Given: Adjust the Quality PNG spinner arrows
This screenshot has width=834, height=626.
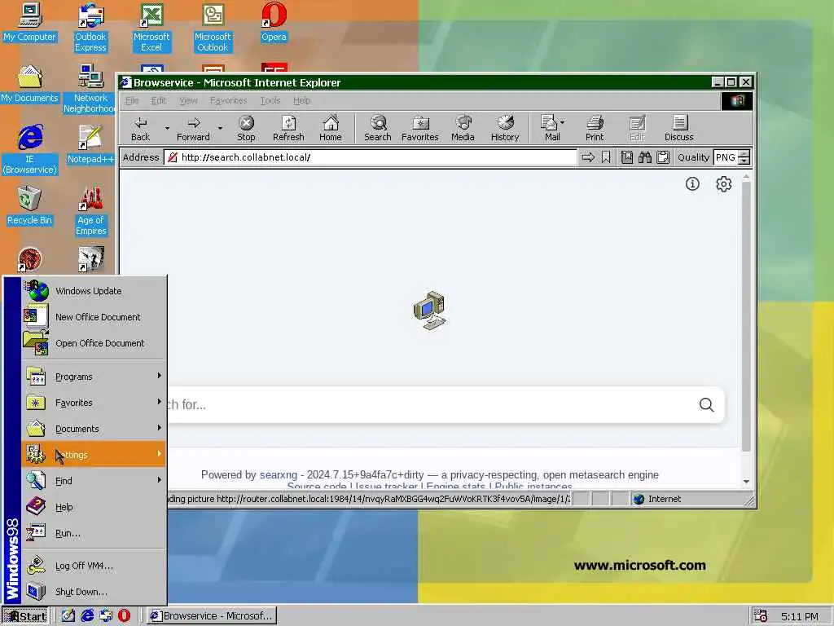Looking at the screenshot, I should point(744,157).
